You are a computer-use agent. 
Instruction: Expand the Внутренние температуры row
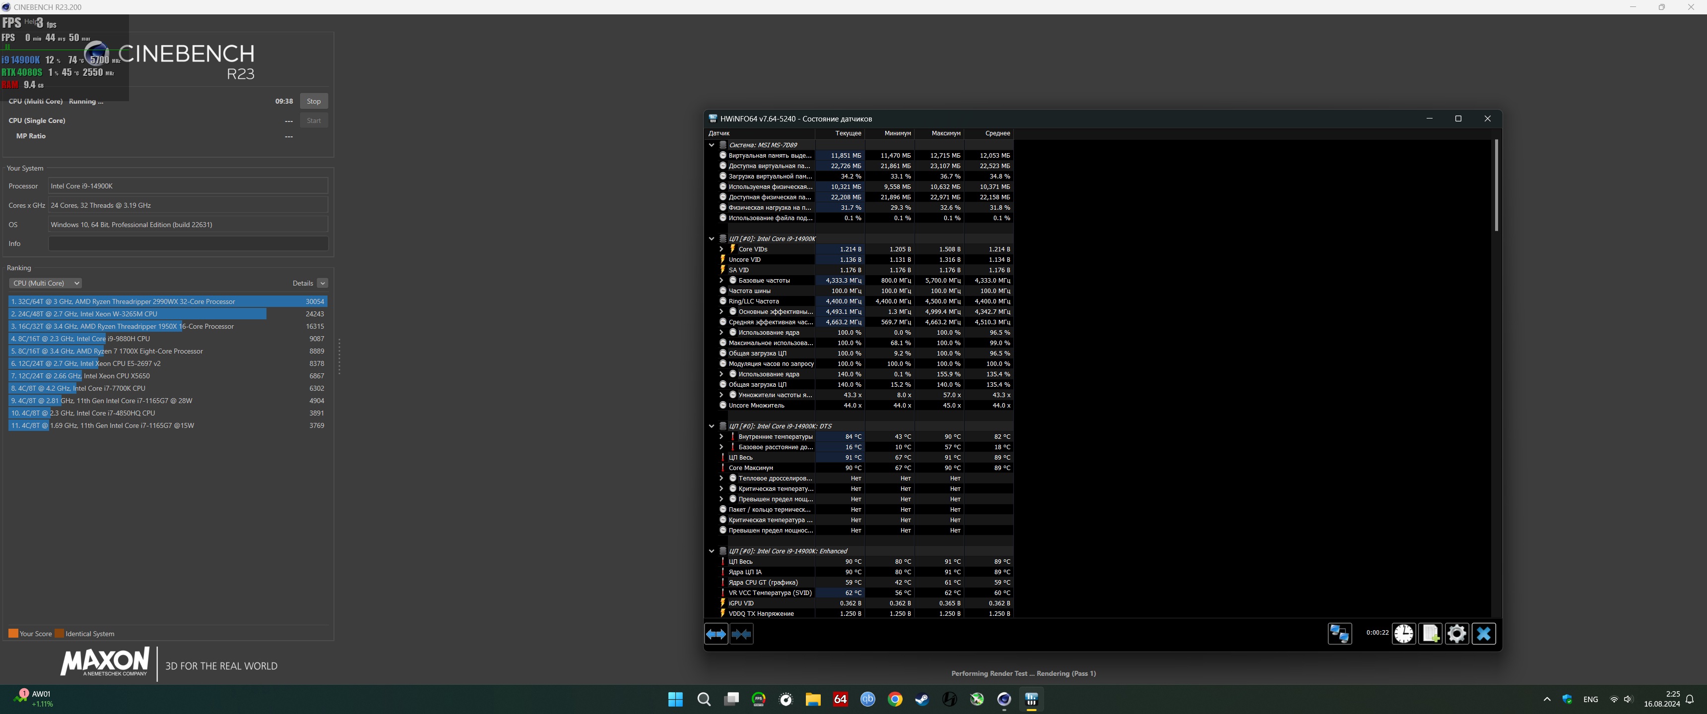(721, 436)
